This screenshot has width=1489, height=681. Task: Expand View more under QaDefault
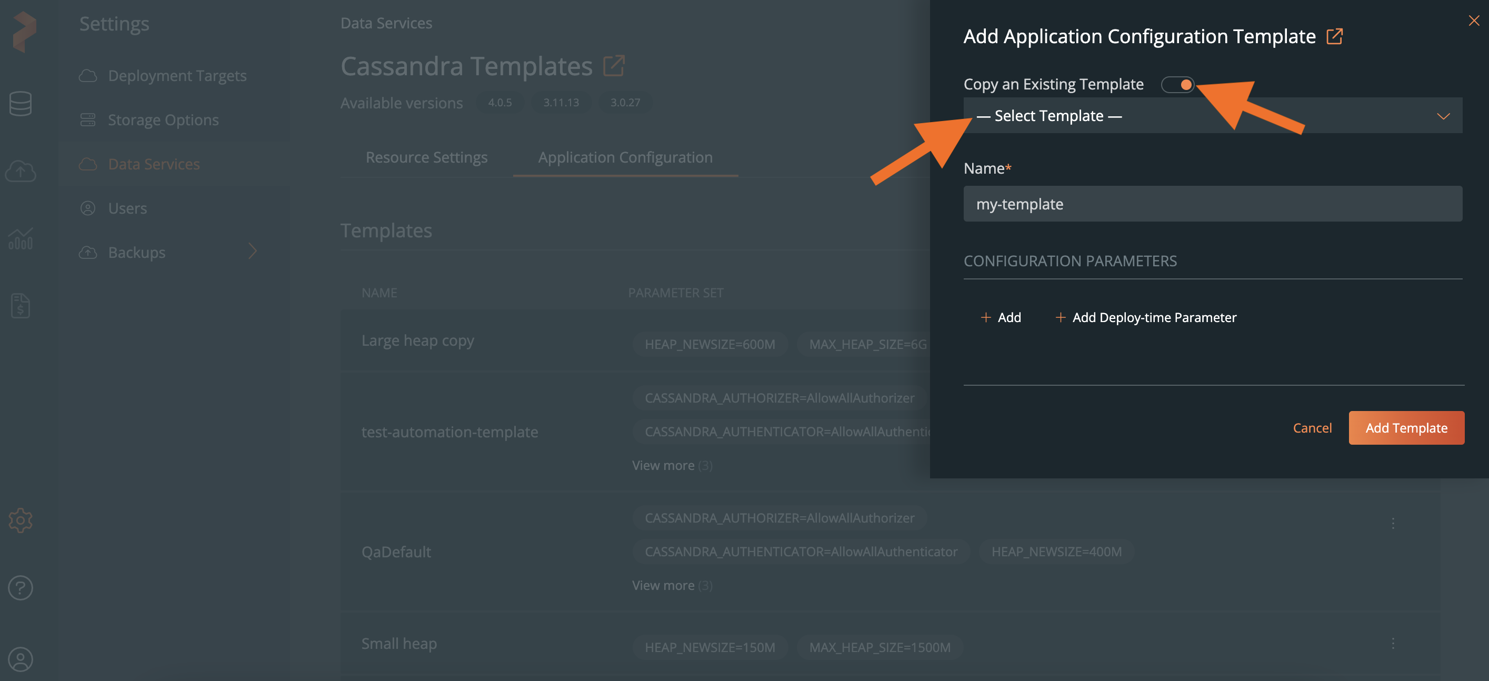point(672,586)
